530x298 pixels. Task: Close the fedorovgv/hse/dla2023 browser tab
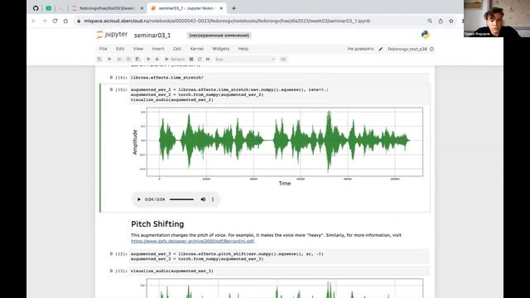[142, 8]
